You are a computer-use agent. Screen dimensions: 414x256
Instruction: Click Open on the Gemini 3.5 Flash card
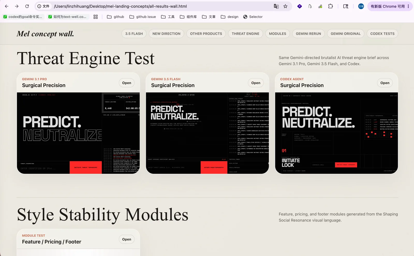[x=256, y=83]
